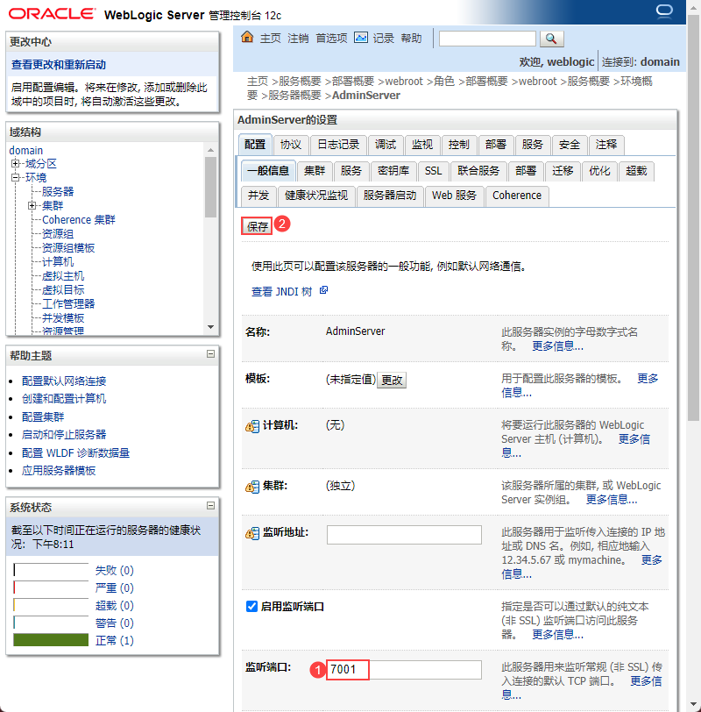The height and width of the screenshot is (712, 701).
Task: Click the warning icon beside 监听地址
Action: tap(252, 533)
